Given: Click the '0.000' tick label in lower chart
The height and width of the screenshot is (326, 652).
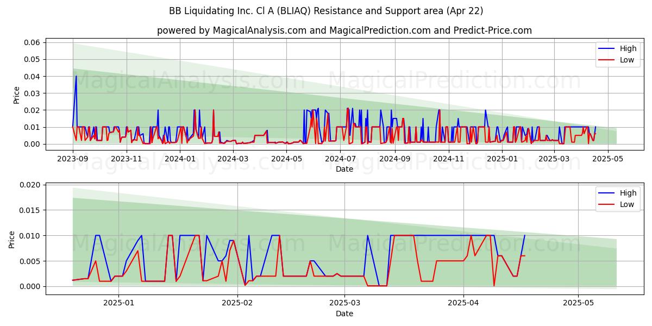Looking at the screenshot, I should pyautogui.click(x=30, y=286).
